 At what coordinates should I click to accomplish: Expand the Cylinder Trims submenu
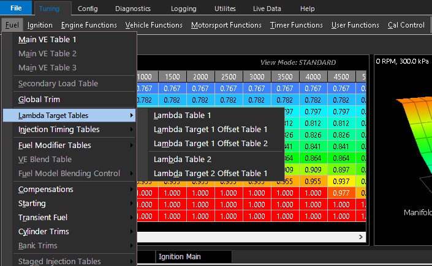pyautogui.click(x=69, y=232)
